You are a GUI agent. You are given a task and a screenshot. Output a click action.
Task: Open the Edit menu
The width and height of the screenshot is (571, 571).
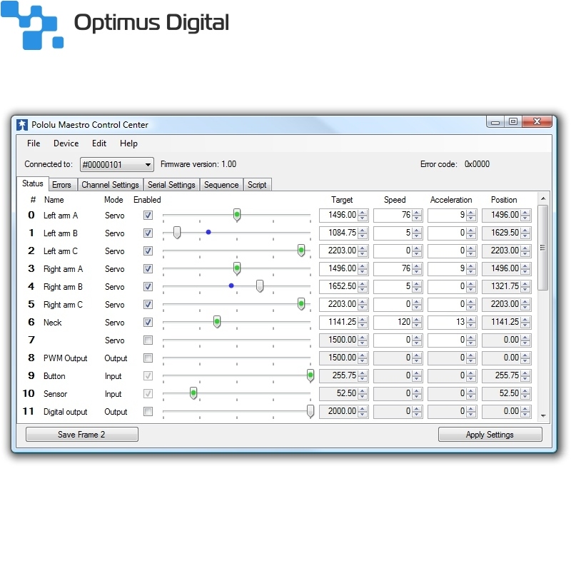point(99,143)
